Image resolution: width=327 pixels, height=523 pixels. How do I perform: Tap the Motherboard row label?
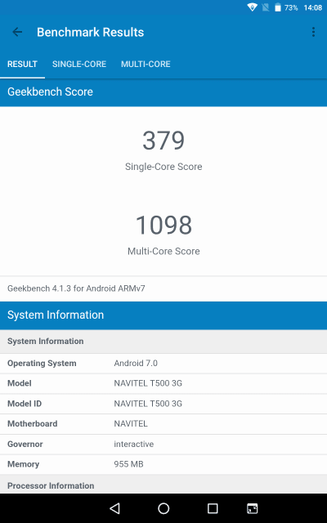[33, 423]
